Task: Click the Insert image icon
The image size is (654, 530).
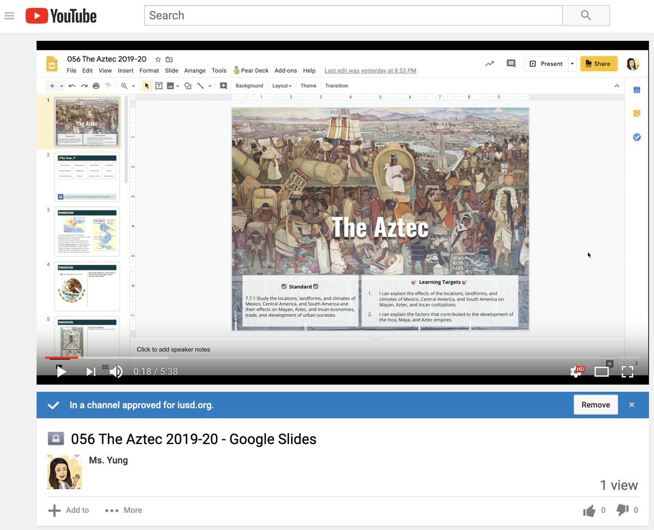Action: (171, 86)
